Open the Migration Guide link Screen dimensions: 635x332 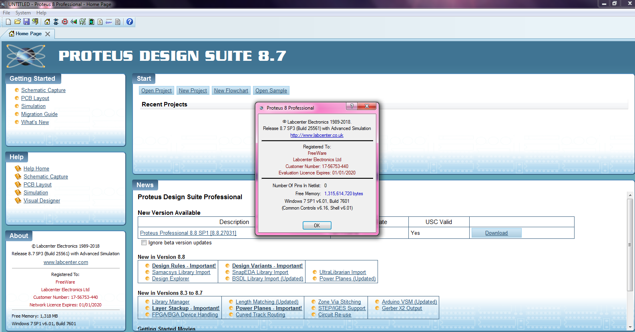coord(39,114)
